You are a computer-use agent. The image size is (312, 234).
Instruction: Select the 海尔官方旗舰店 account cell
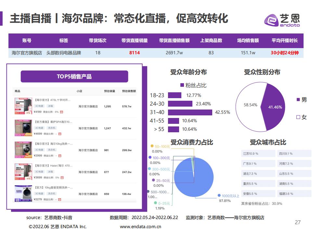click(27, 53)
